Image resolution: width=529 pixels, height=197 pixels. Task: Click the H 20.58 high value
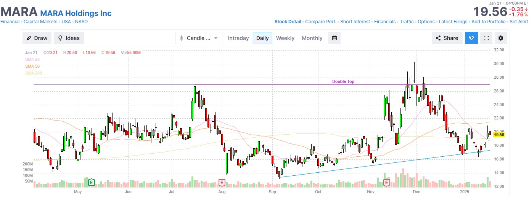pyautogui.click(x=70, y=52)
